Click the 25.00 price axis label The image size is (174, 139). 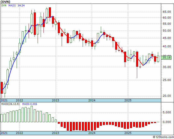[x=167, y=80]
